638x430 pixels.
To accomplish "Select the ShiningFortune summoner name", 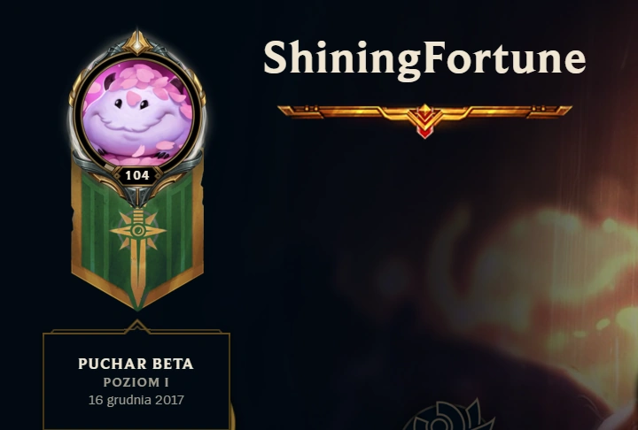I will pyautogui.click(x=424, y=58).
